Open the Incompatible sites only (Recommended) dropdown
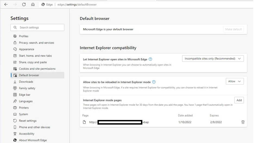 (x=213, y=58)
